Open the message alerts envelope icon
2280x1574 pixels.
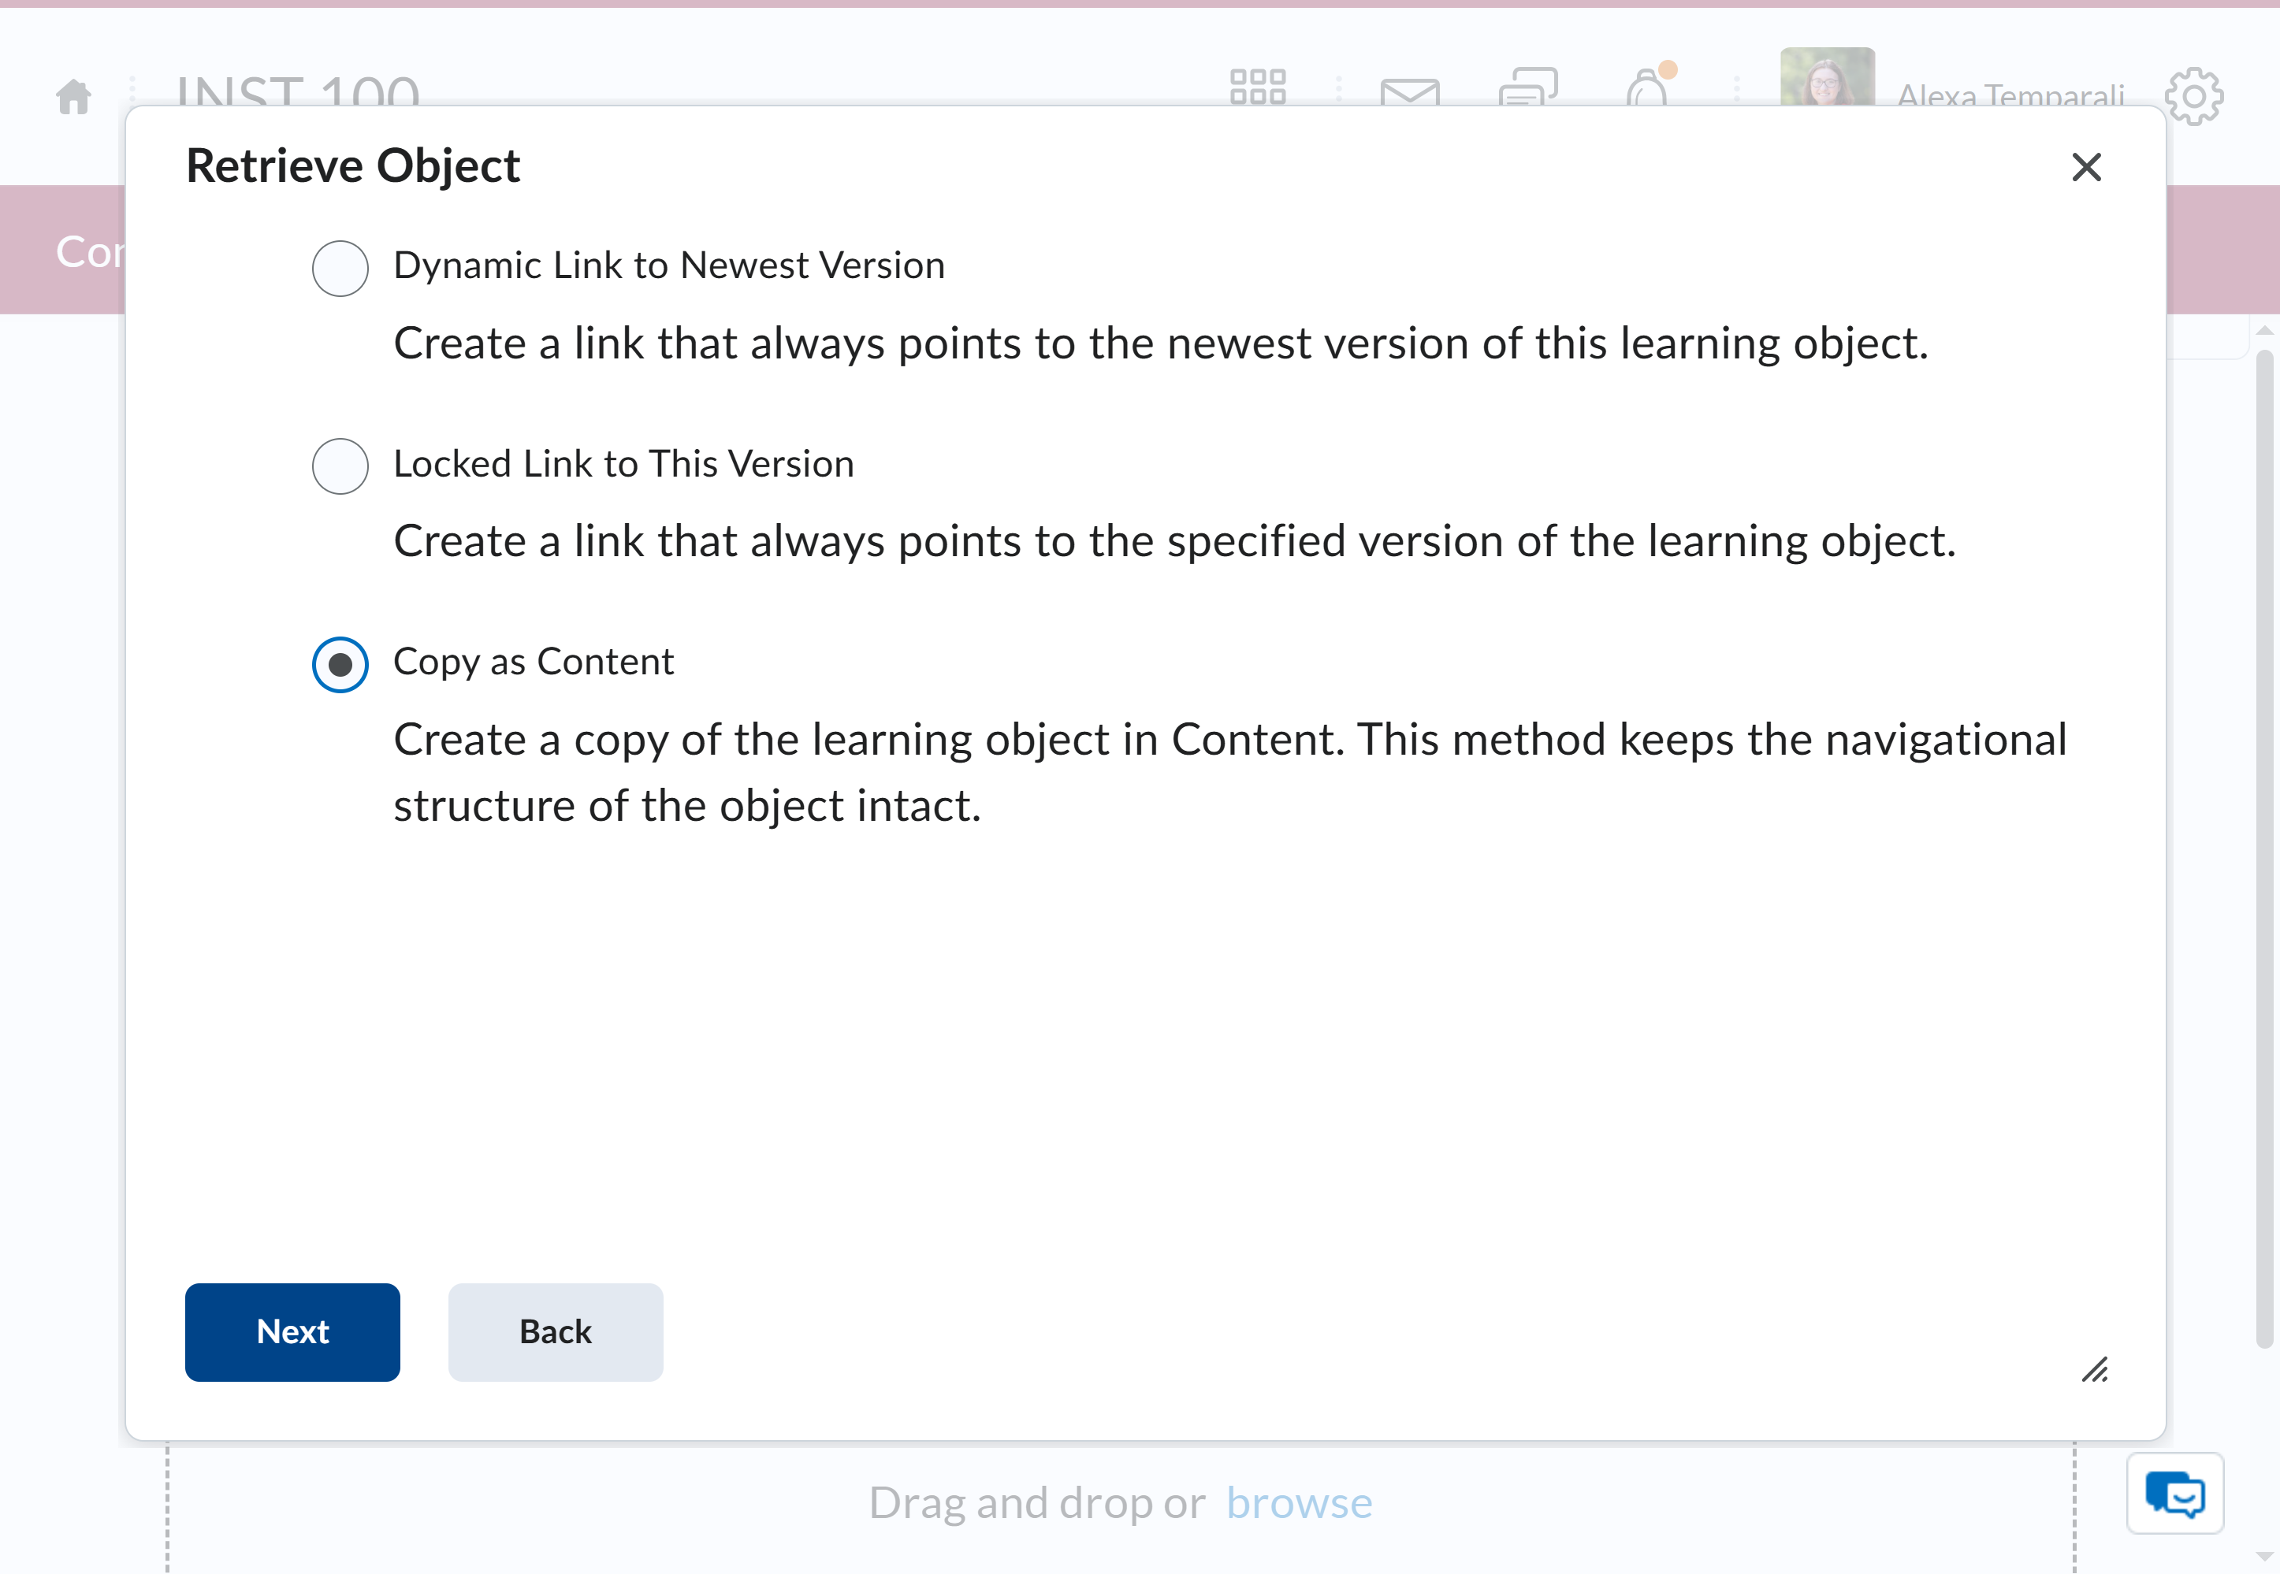[x=1410, y=91]
